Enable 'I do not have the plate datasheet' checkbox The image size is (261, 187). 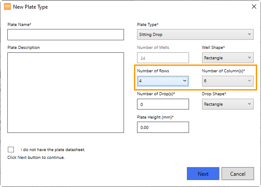[11, 149]
